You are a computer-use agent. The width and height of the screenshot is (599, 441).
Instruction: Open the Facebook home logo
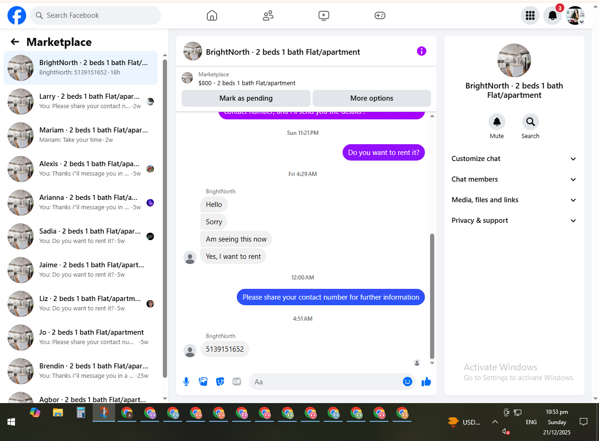coord(17,15)
